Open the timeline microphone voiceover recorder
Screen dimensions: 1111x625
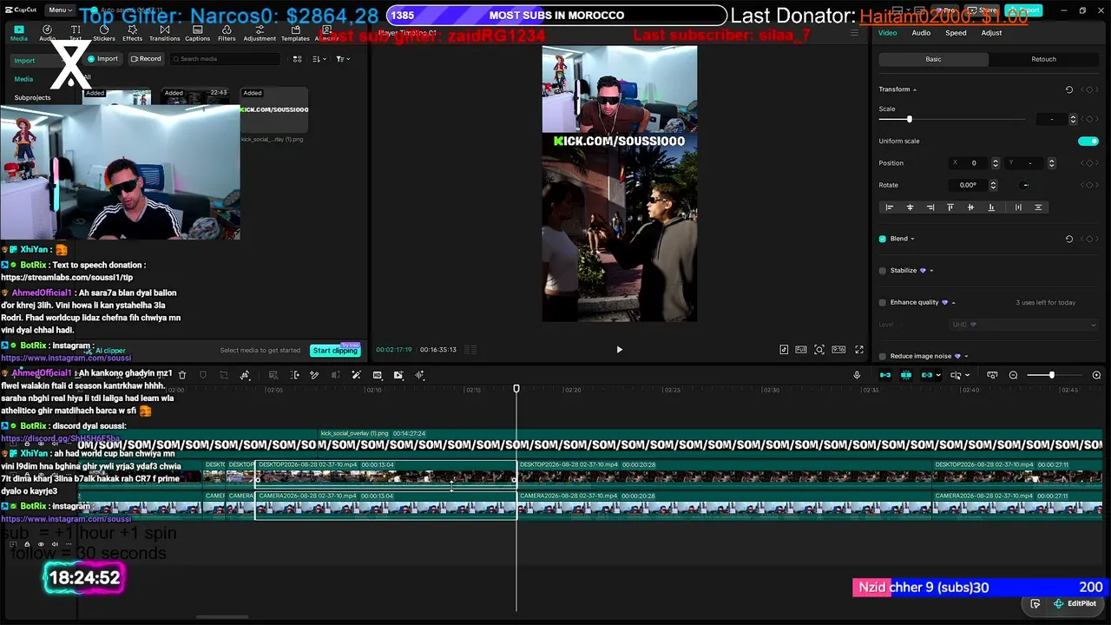pyautogui.click(x=857, y=375)
